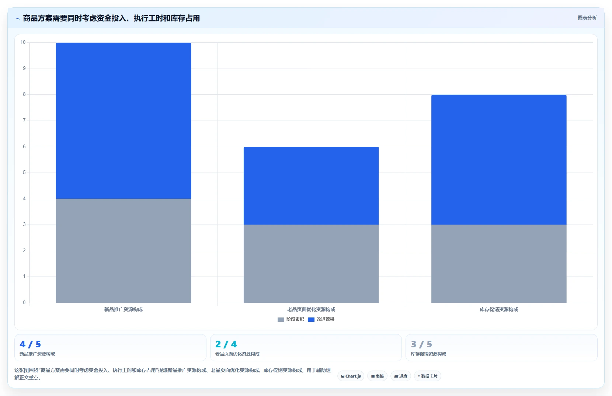Viewport: 612px width, 396px height.
Task: Select the 3 / 5 库存促销资源构成 card
Action: [501, 348]
